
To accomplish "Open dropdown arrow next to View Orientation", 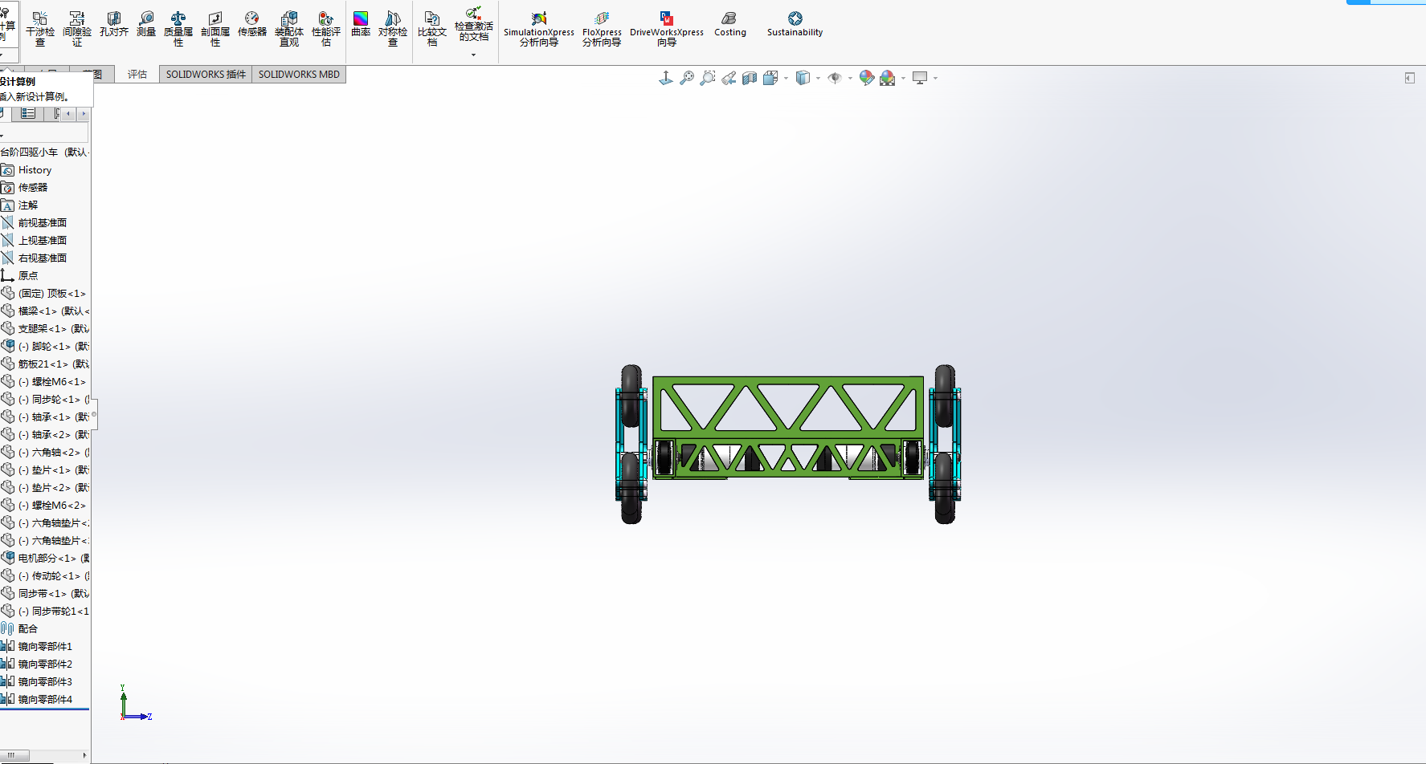I will click(x=786, y=78).
